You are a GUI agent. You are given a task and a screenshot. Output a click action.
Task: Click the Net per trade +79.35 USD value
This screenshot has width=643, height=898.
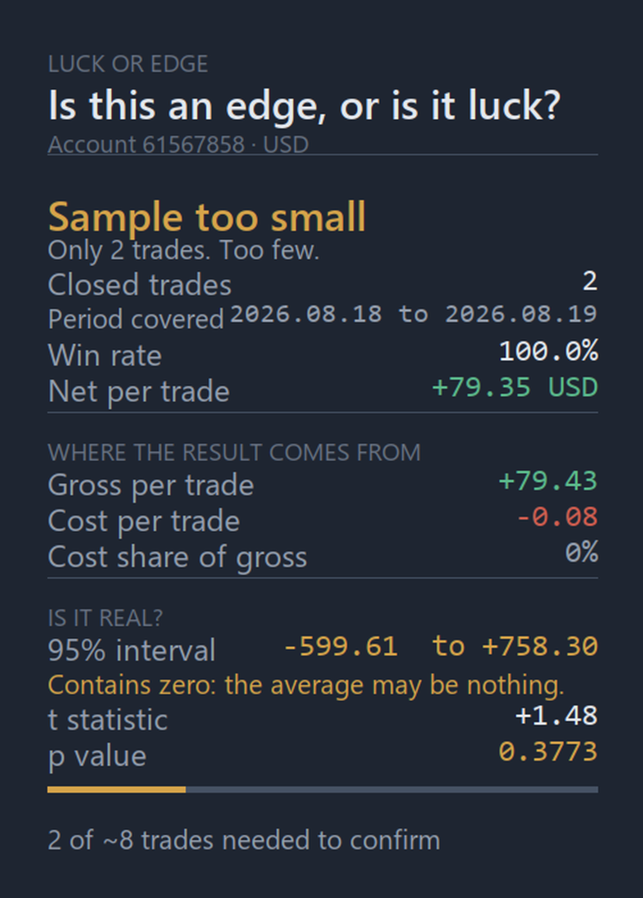pyautogui.click(x=514, y=388)
